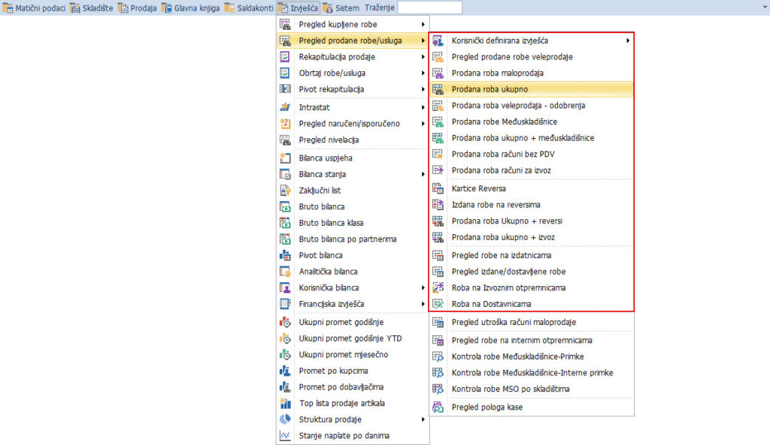Click the Traženje search input field
Screen dimensions: 770x445
[429, 8]
